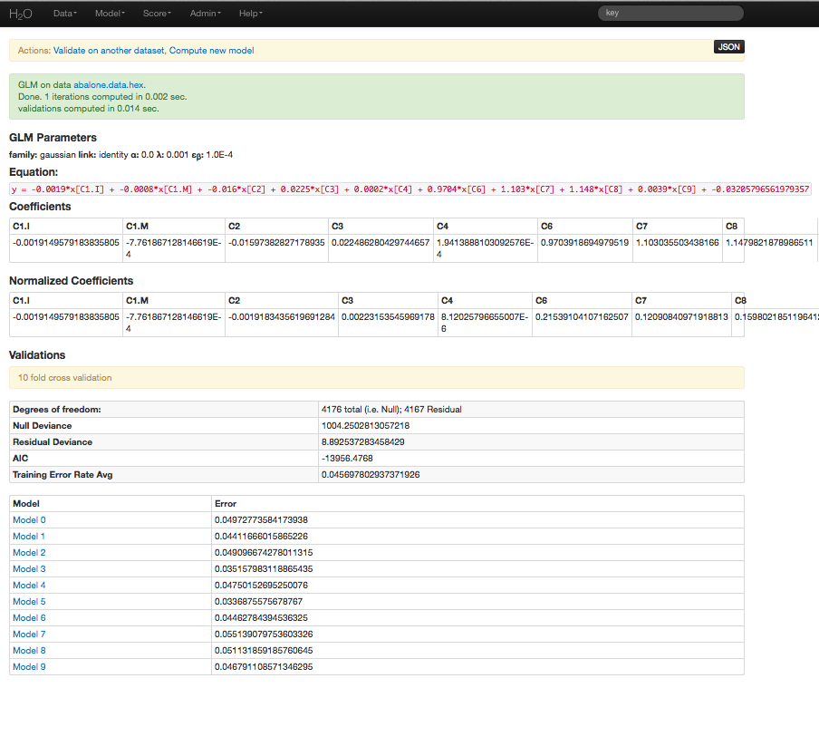Open the abalone.data.hex dataset link
Screen dimensions: 819x746
pyautogui.click(x=108, y=84)
